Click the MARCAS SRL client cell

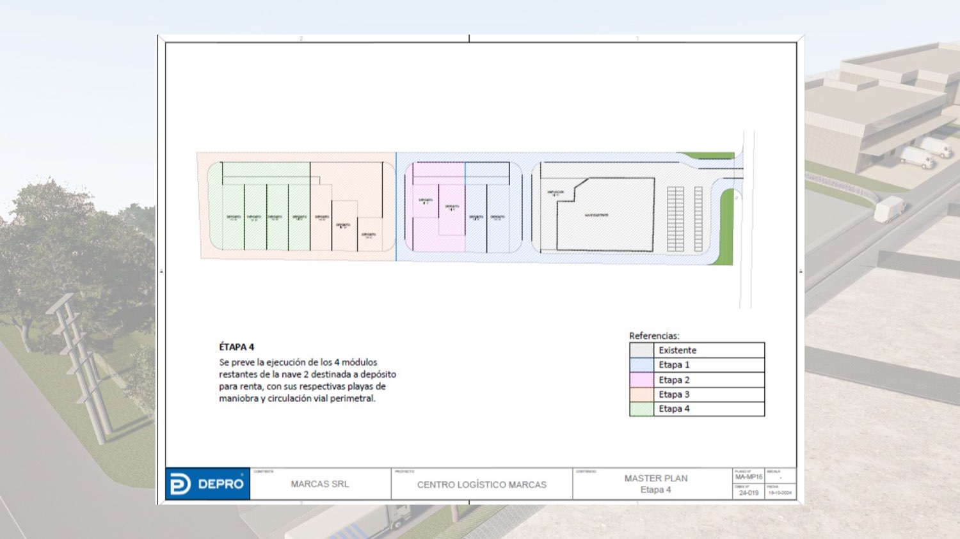[320, 484]
